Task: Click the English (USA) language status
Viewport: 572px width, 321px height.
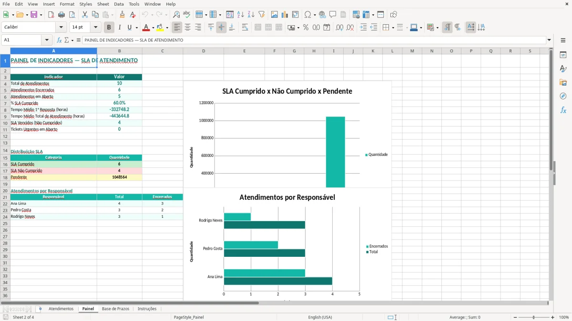Action: tap(320, 317)
